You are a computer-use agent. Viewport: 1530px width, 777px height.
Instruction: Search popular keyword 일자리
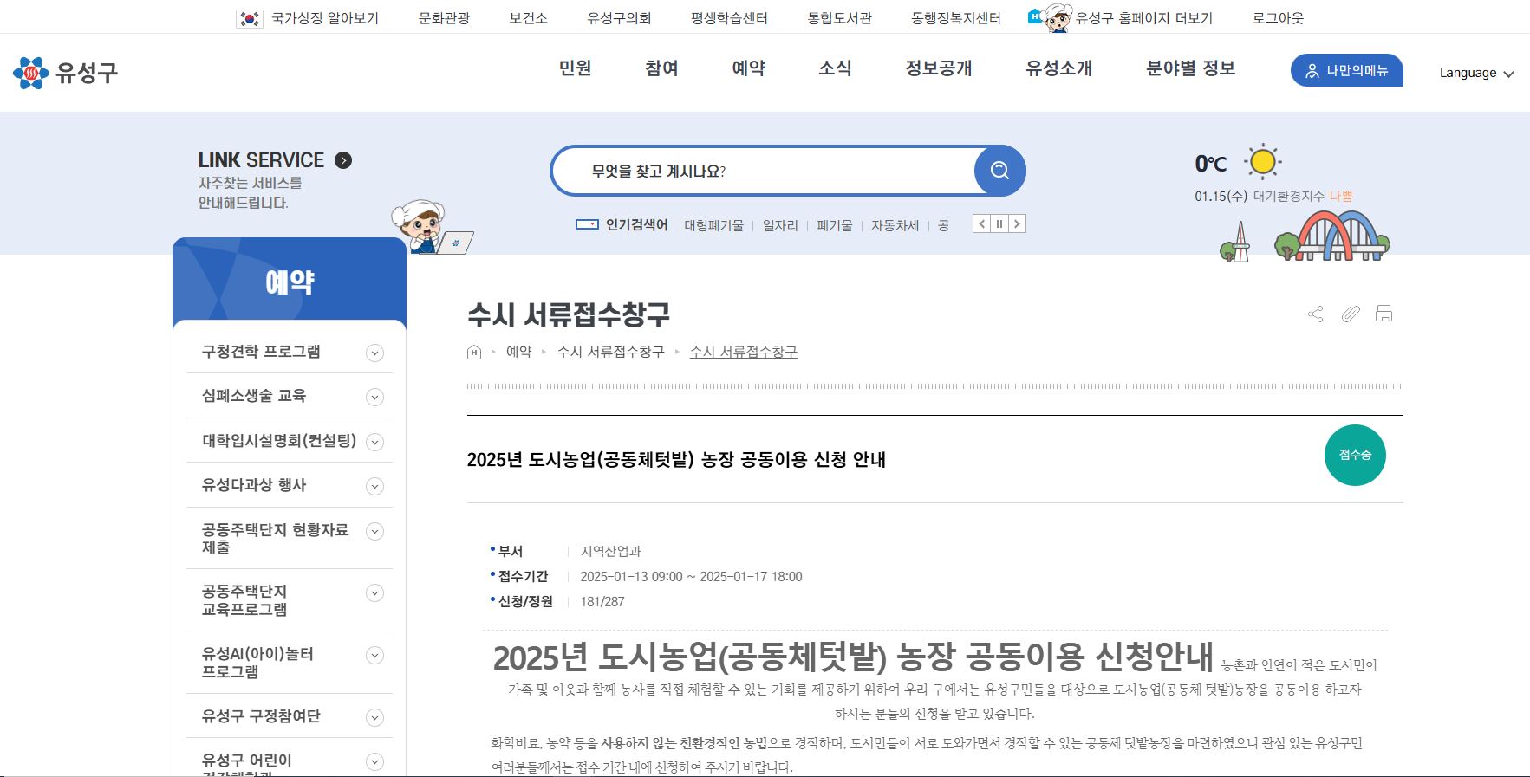[780, 225]
